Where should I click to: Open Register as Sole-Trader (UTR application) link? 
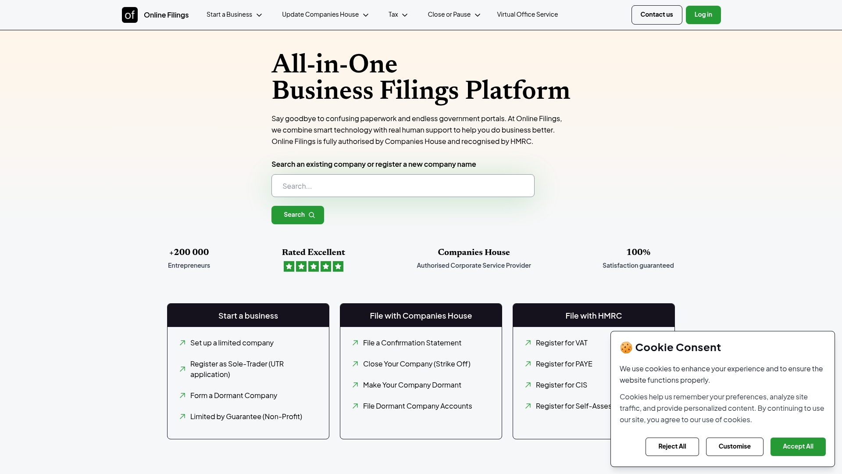pos(237,369)
